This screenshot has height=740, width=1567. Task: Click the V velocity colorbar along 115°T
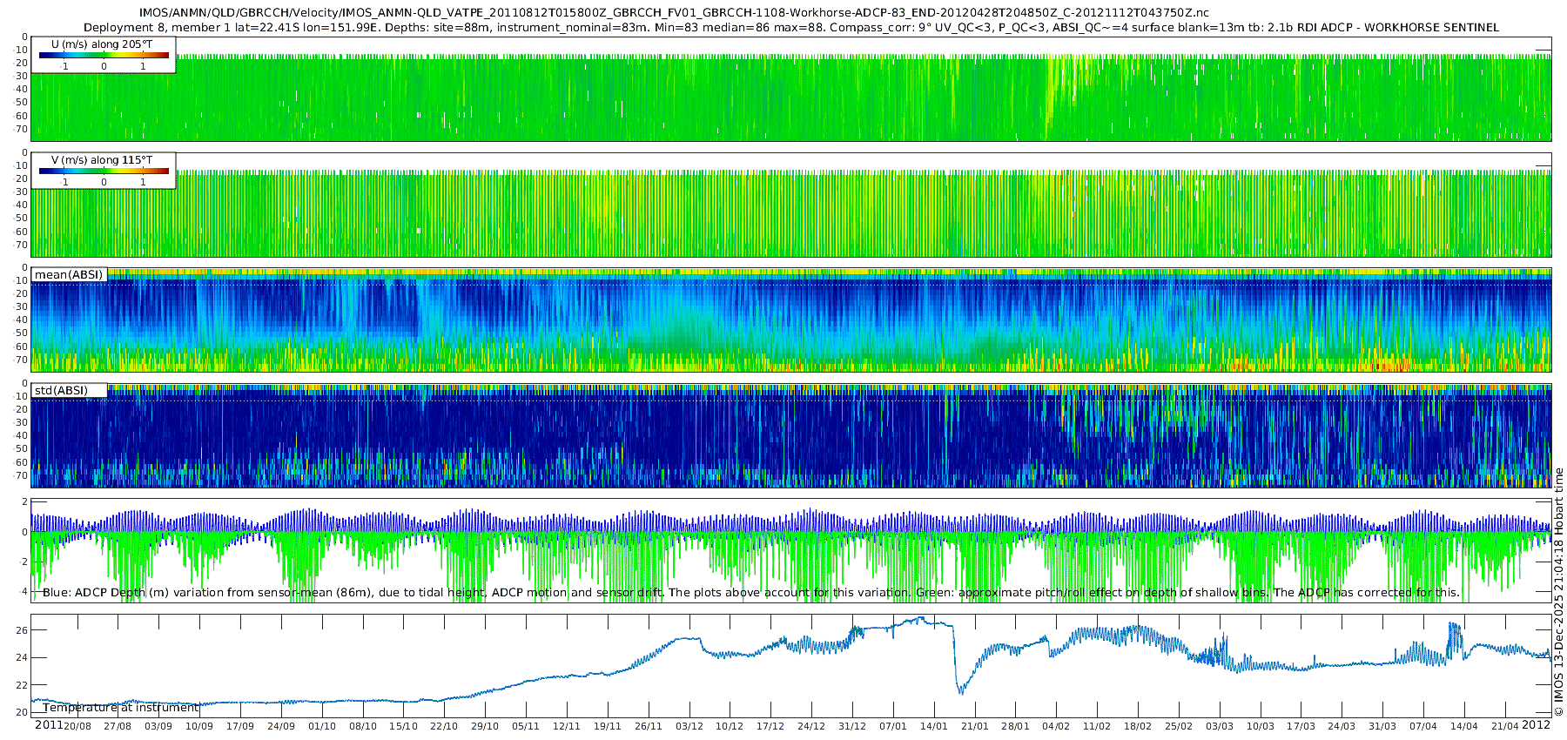tap(104, 172)
